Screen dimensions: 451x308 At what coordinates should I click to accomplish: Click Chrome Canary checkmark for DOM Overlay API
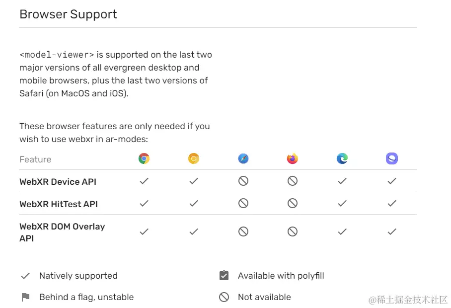coord(194,231)
